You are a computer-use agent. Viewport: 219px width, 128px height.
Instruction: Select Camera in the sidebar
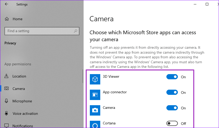[18, 89]
